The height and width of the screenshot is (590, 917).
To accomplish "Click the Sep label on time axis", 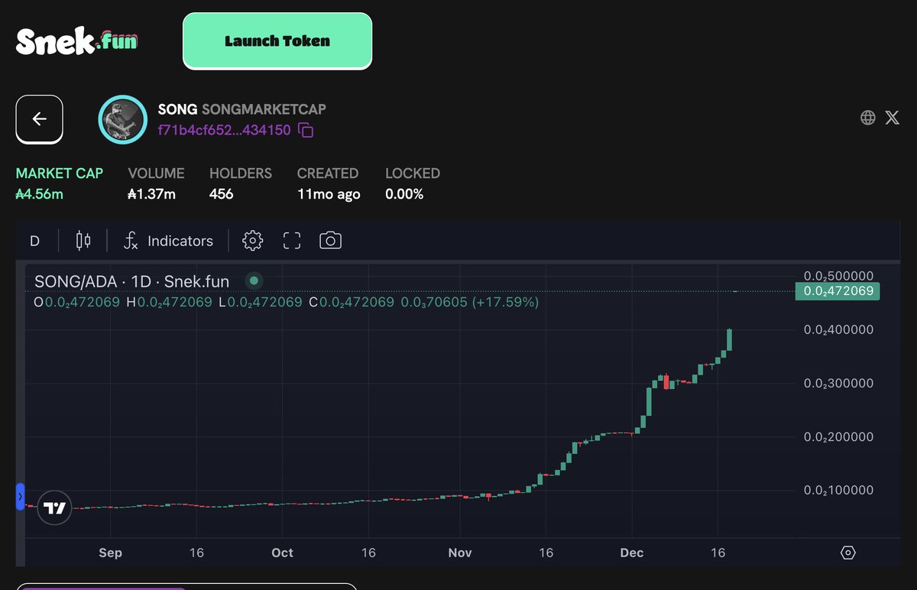I will click(110, 553).
